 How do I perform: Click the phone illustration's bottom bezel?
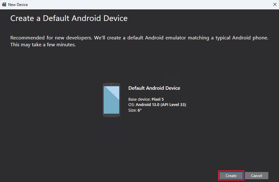coord(111,115)
